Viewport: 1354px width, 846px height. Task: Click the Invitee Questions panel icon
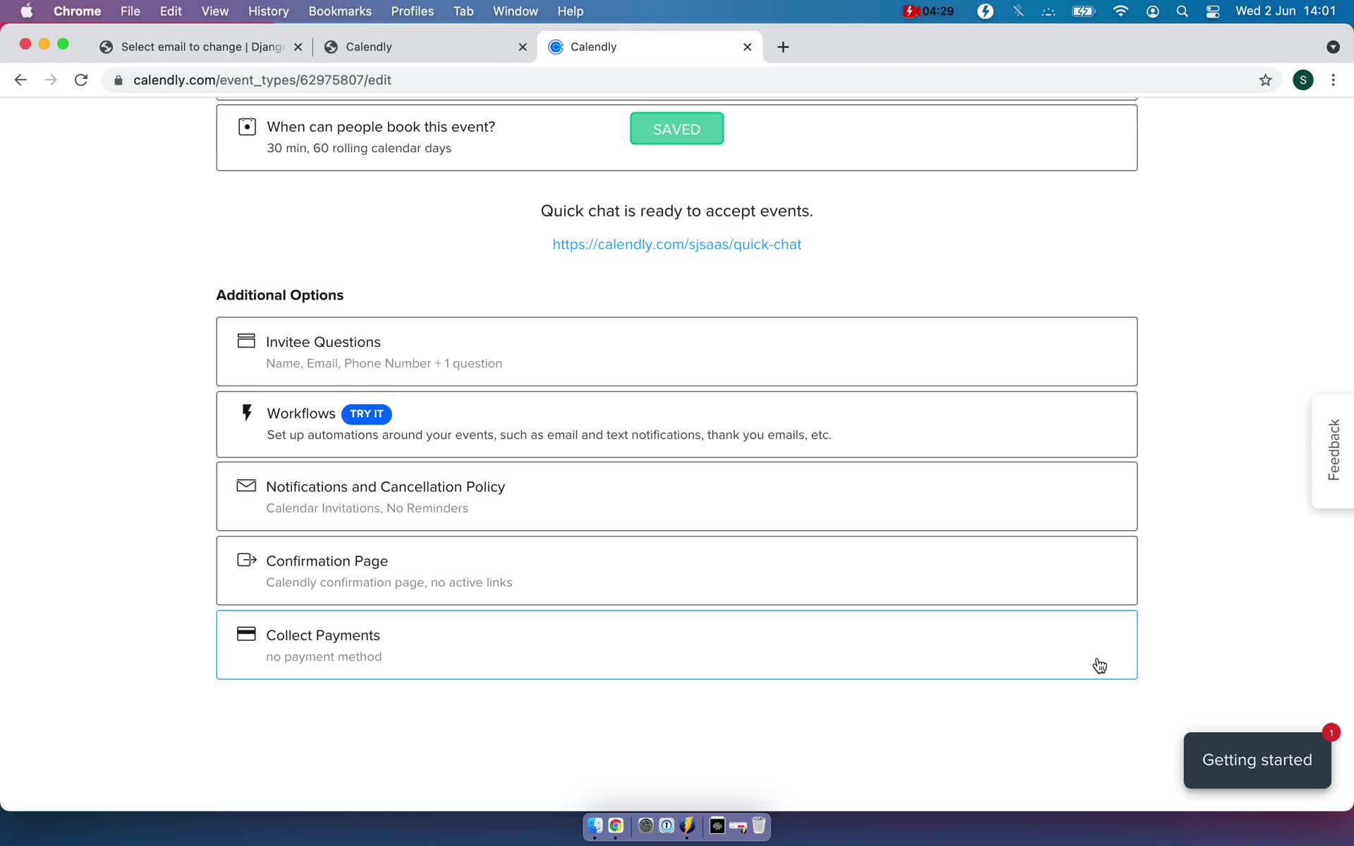[x=245, y=341]
